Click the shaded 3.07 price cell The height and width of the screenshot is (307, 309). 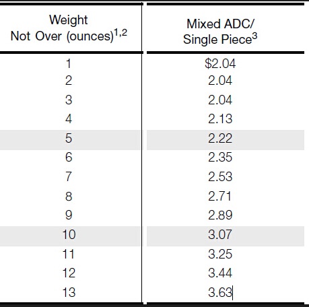226,236
